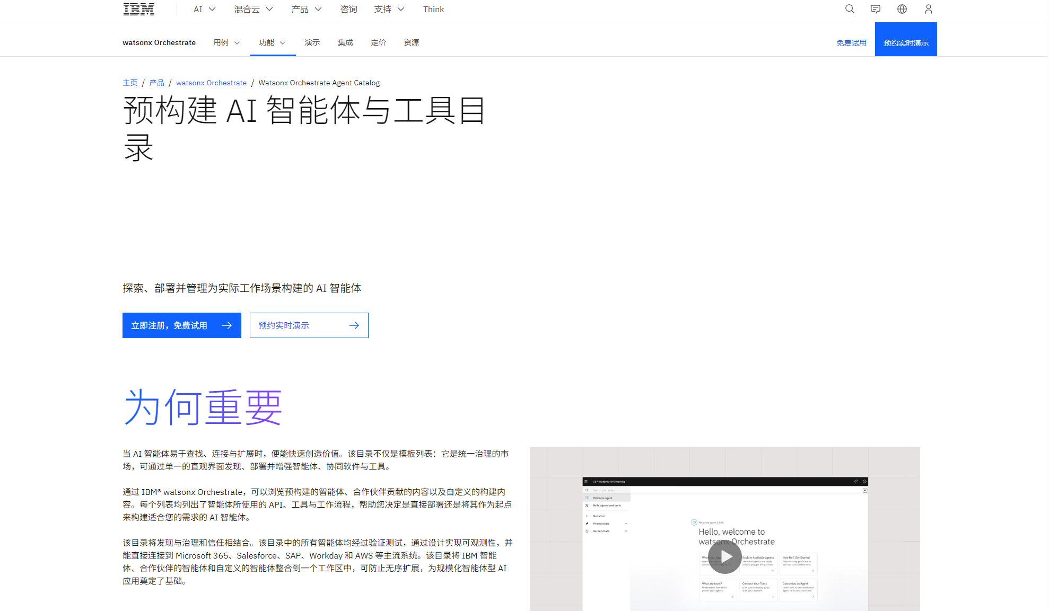Expand the AI dropdown menu
The width and height of the screenshot is (1049, 611).
point(203,9)
